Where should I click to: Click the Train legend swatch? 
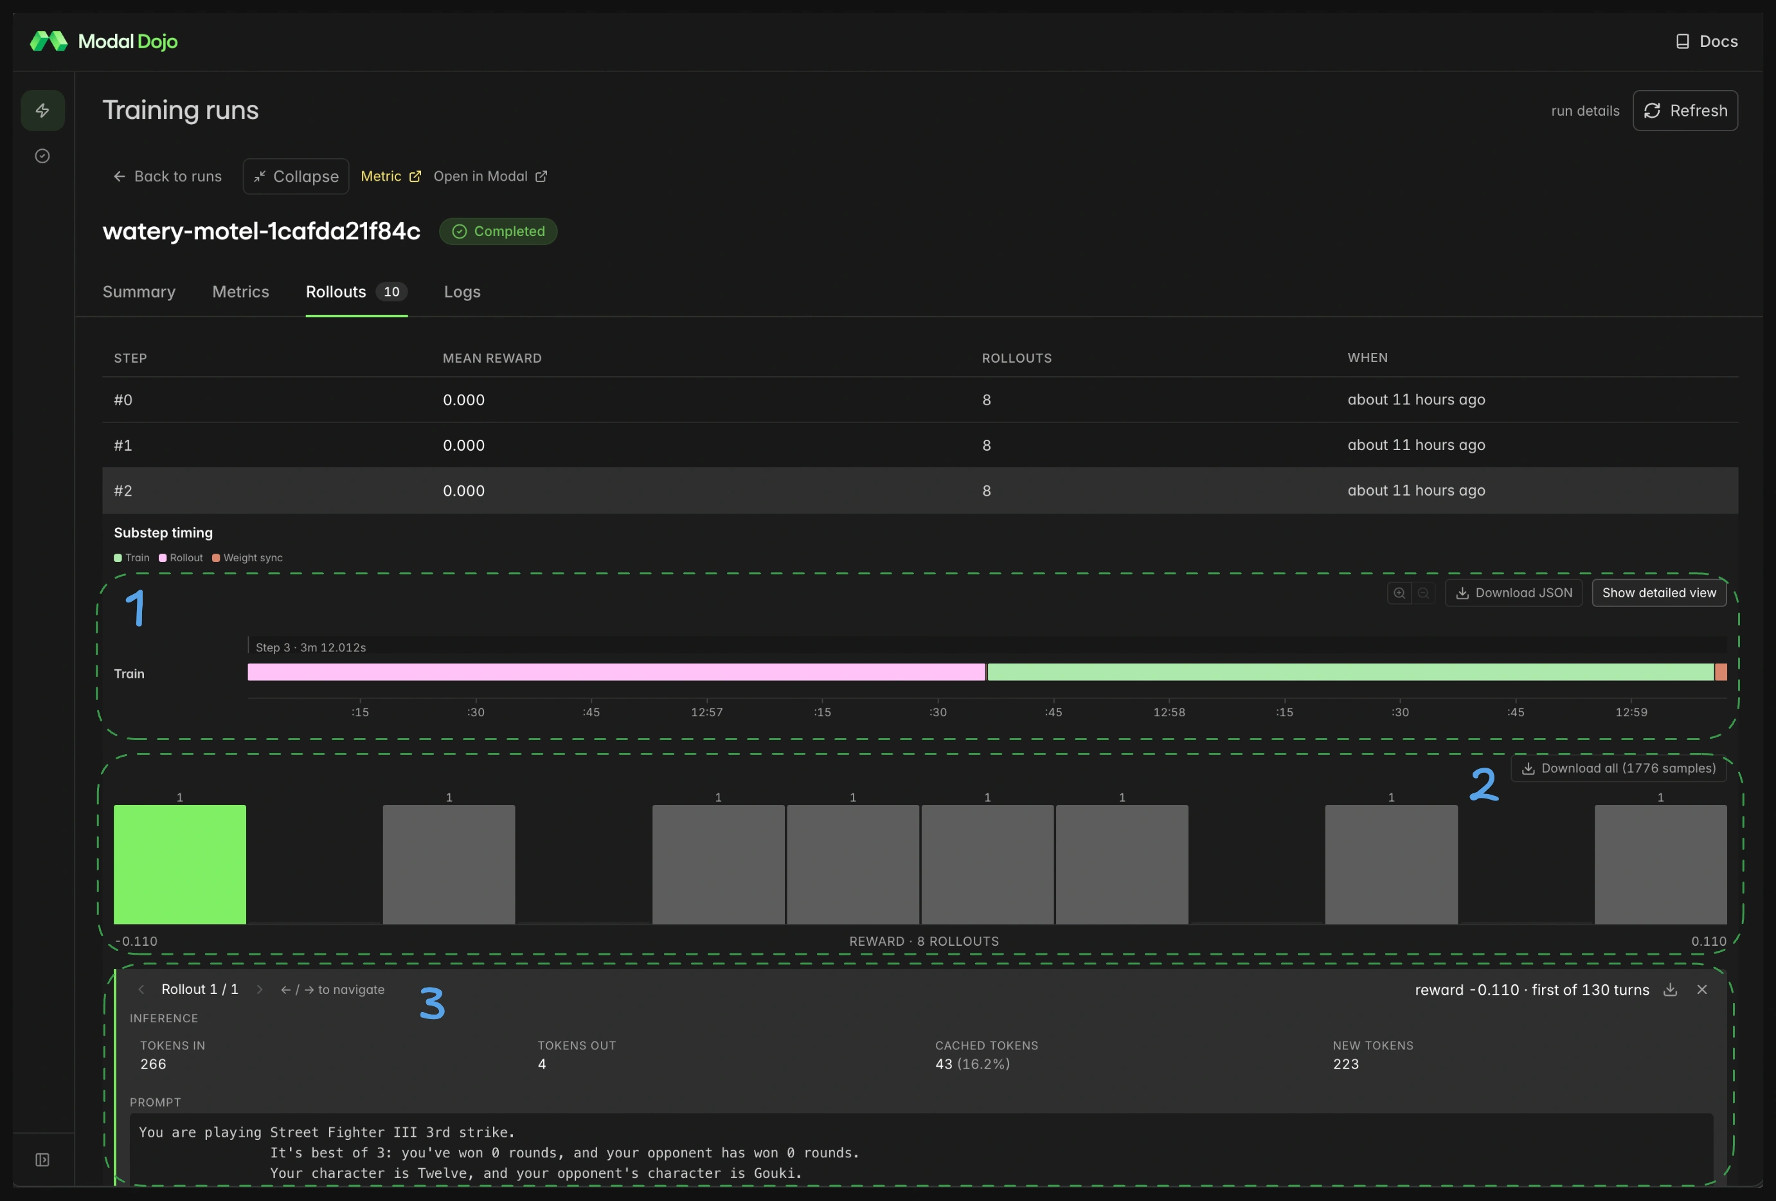coord(118,558)
